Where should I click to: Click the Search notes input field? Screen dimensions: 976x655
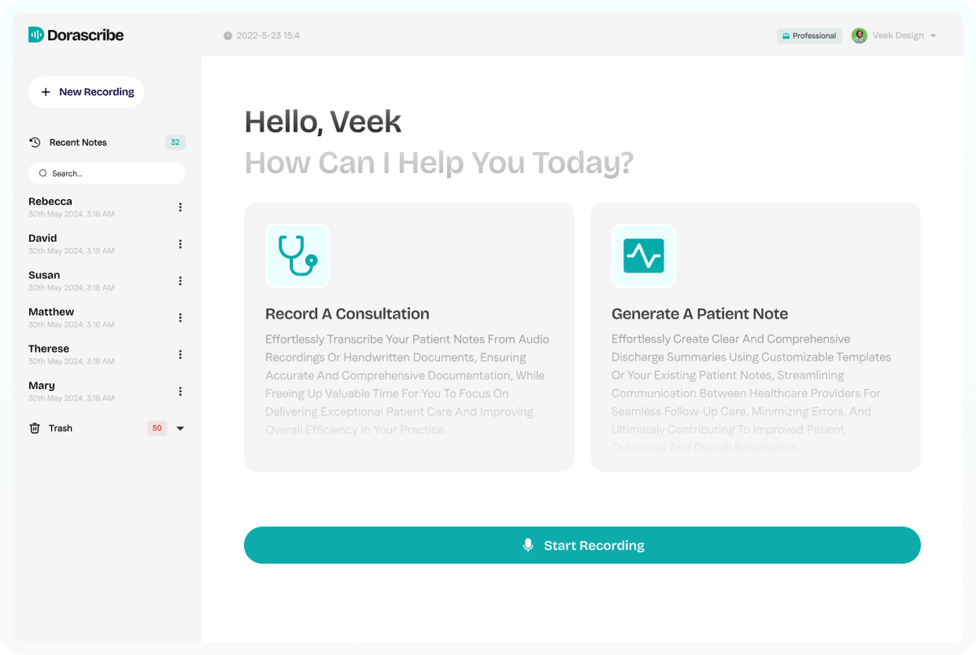click(107, 173)
